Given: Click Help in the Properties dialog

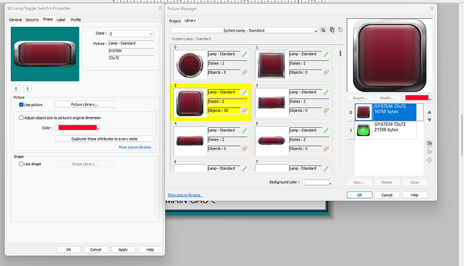Looking at the screenshot, I should coord(151,249).
